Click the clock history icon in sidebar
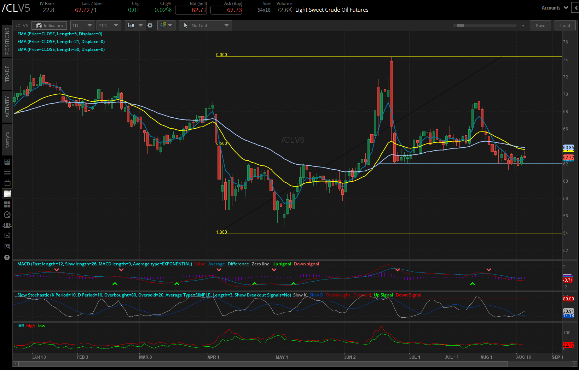The image size is (579, 370). (x=7, y=215)
